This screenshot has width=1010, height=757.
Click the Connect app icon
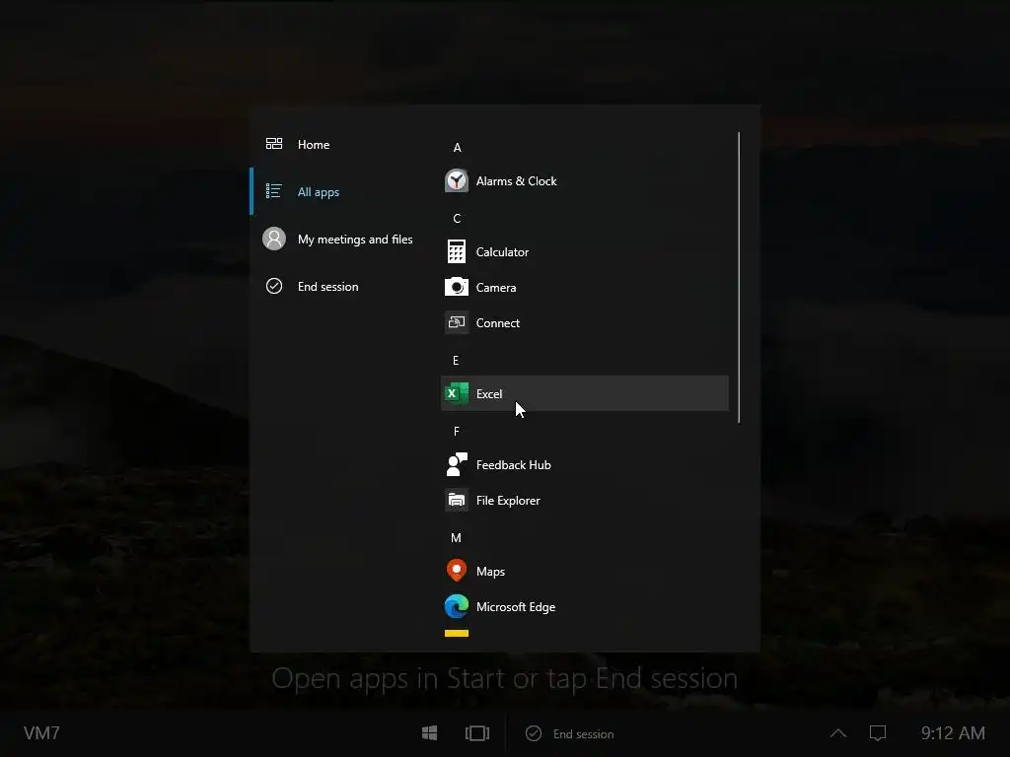(457, 322)
